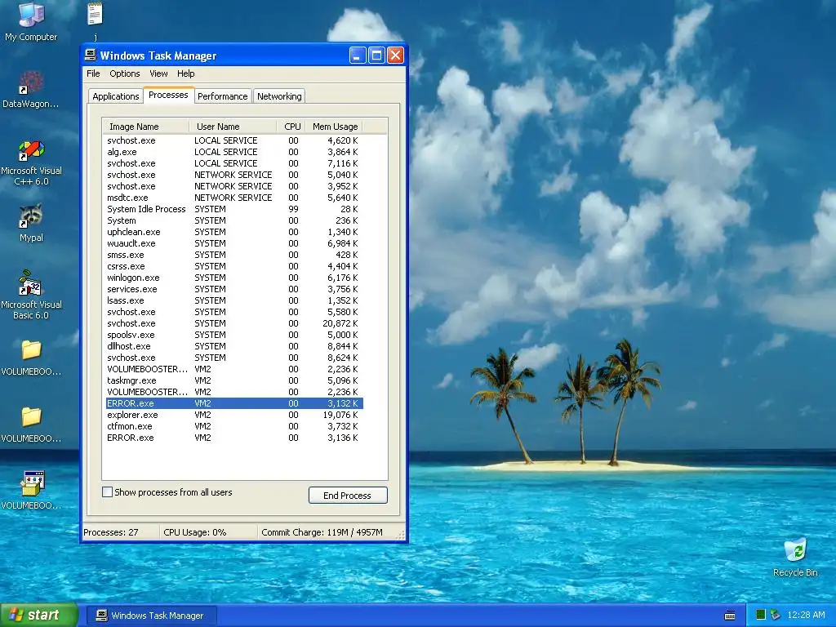The image size is (836, 627).
Task: Select the smss.exe process
Action: (x=234, y=255)
